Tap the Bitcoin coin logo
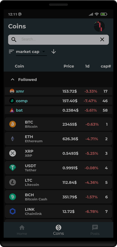117x247 pixels. [12, 124]
